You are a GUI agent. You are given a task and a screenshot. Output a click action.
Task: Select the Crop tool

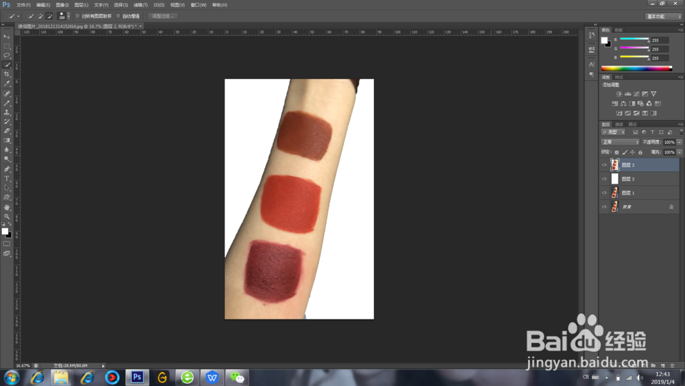7,74
